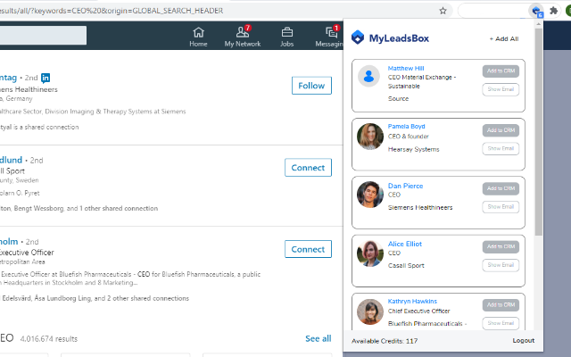
Task: Click Matthew Hill placeholder avatar
Action: pos(368,76)
